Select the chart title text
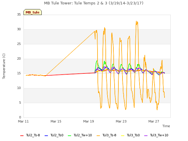This screenshot has height=141, width=188. [94, 3]
